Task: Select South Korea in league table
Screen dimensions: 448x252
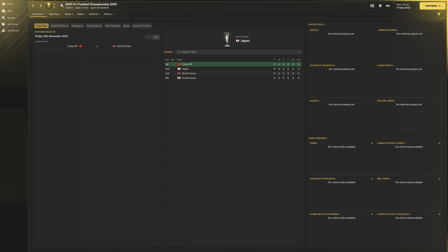Action: coord(189,78)
